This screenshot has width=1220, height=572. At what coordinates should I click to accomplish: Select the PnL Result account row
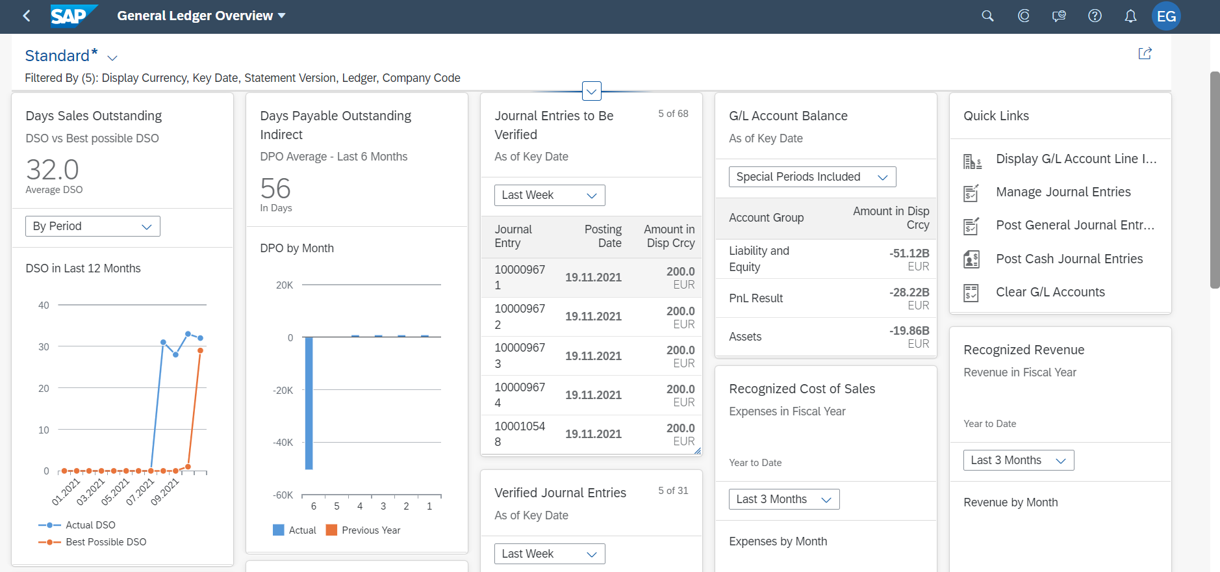coord(826,298)
